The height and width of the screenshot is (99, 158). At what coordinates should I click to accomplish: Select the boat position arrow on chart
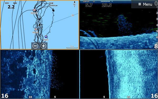[x=39, y=25]
